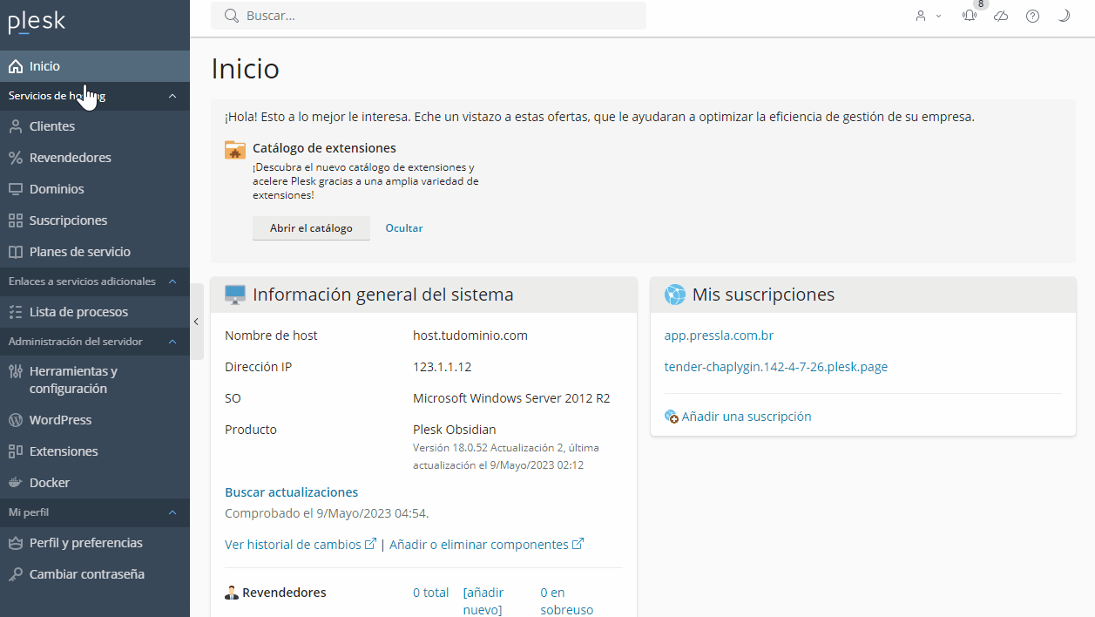Open Herramientas y configuración
The height and width of the screenshot is (617, 1095).
[95, 380]
